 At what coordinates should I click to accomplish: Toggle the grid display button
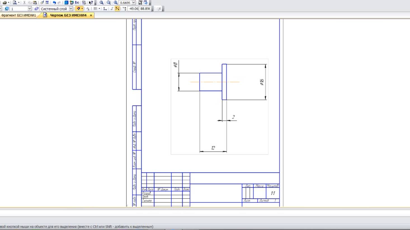click(95, 9)
